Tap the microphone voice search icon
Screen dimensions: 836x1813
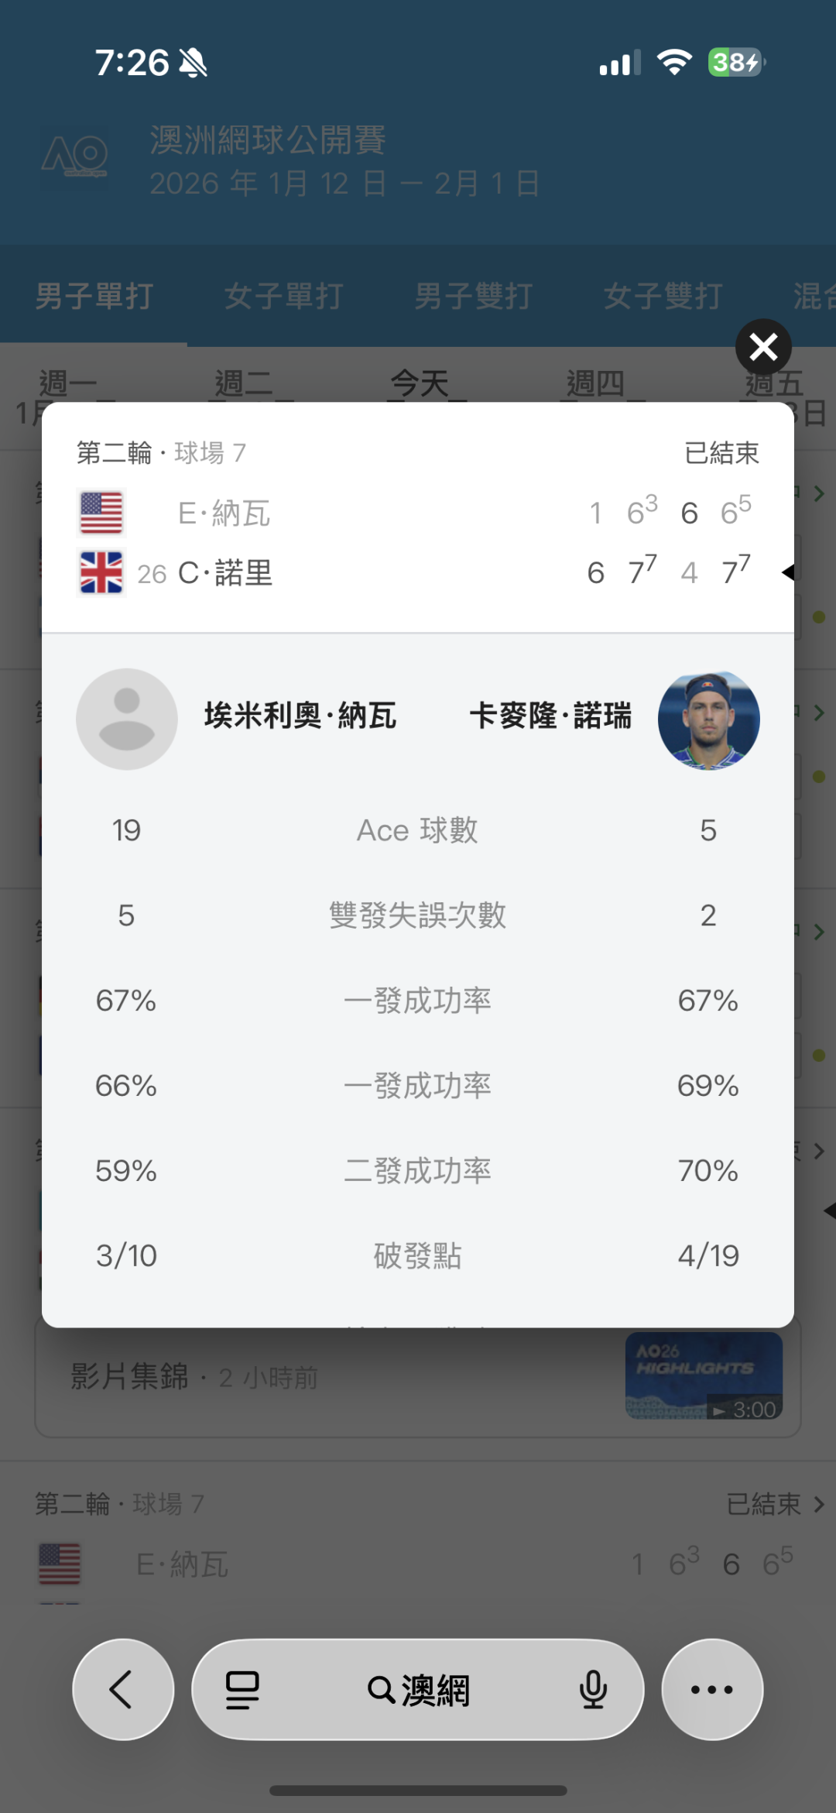click(x=593, y=1690)
